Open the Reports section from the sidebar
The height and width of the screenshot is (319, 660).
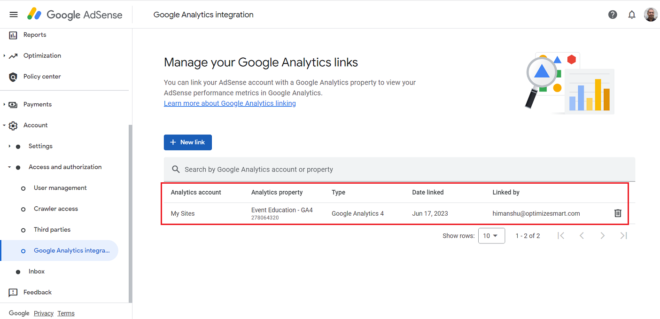tap(35, 34)
